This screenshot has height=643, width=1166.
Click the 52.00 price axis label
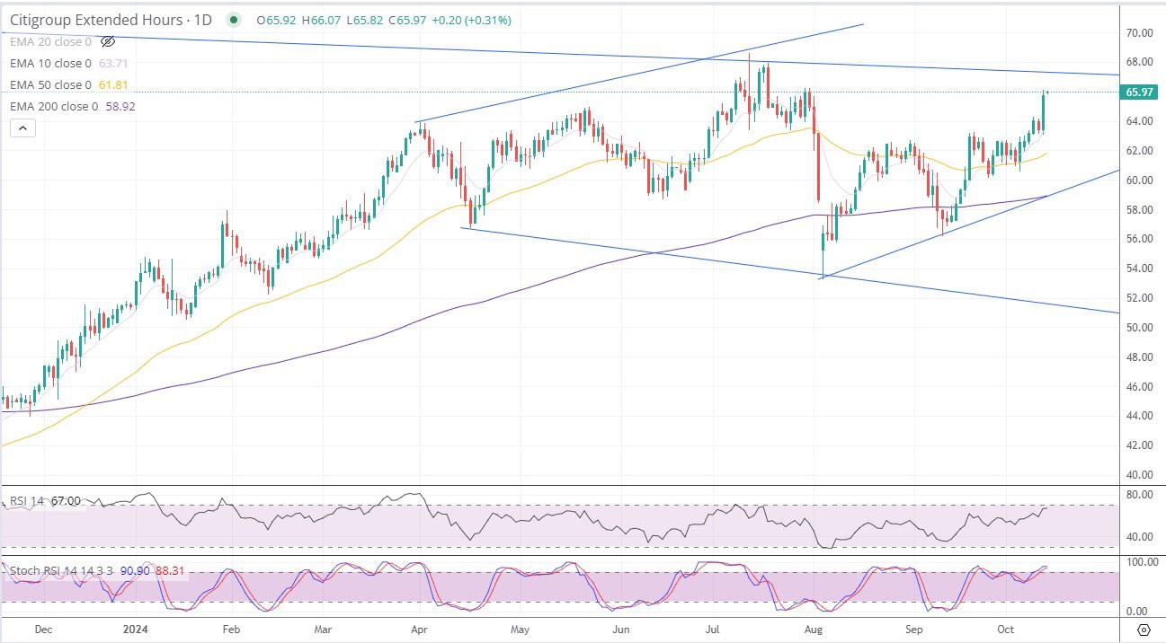coord(1139,298)
